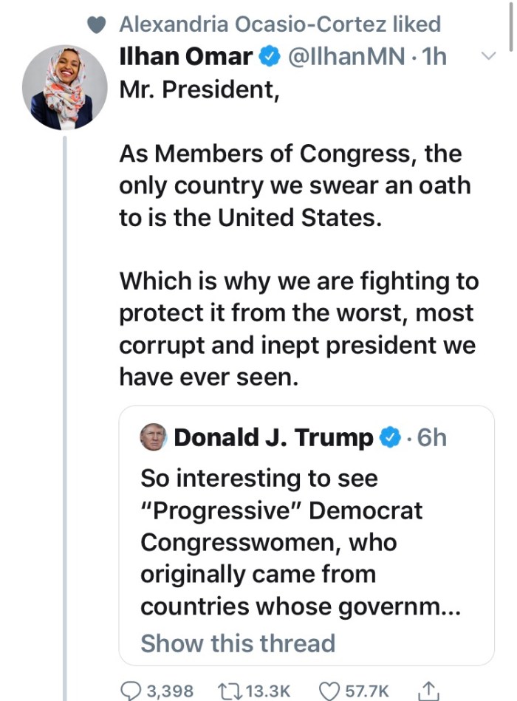Tap the Ilhan Omar display name

187,56
